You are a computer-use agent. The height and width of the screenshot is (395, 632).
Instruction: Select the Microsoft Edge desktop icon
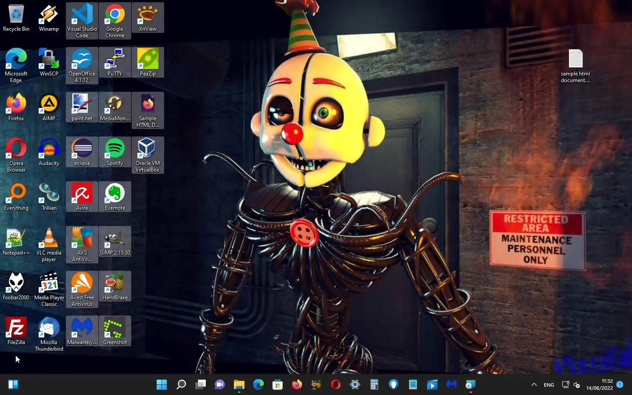coord(16,65)
